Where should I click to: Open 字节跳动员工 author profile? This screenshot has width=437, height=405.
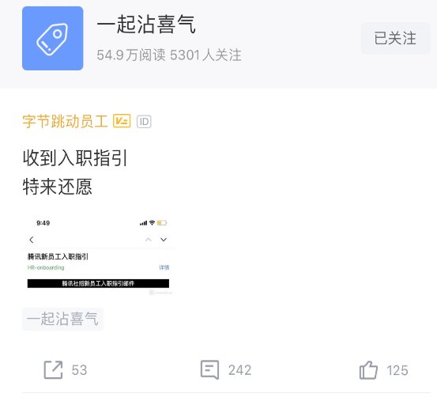coord(65,121)
